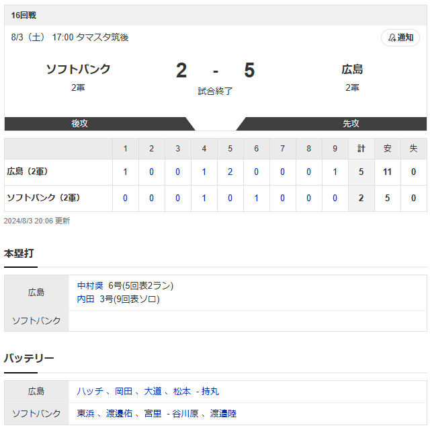Open SoftBank pitcher link 宮里
The image size is (430, 430).
click(x=153, y=413)
